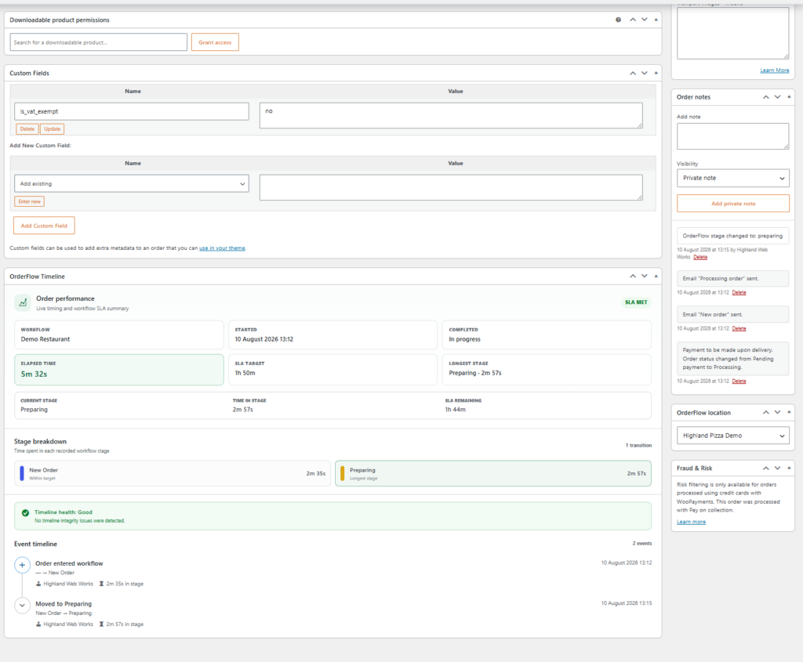The height and width of the screenshot is (662, 803).
Task: Delete the 'Payment to be made upon delivery' note
Action: pyautogui.click(x=739, y=381)
